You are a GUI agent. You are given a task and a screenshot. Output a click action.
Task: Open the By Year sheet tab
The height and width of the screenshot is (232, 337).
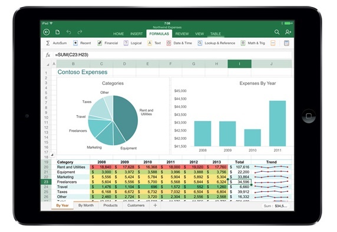click(62, 205)
